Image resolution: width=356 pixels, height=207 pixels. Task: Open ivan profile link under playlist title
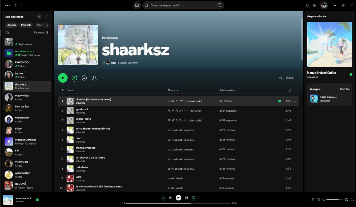[113, 63]
